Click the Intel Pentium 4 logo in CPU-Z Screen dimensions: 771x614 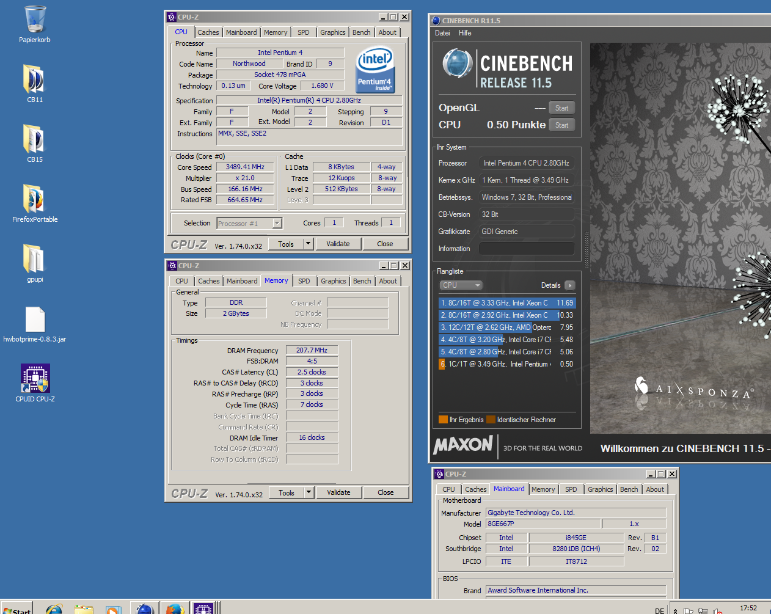click(x=375, y=70)
